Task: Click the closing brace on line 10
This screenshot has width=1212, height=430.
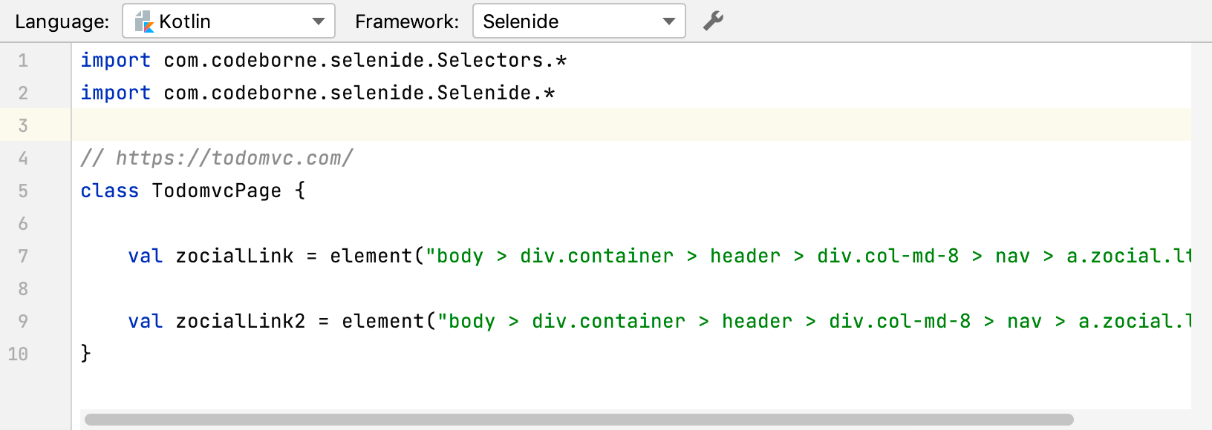Action: coord(85,353)
